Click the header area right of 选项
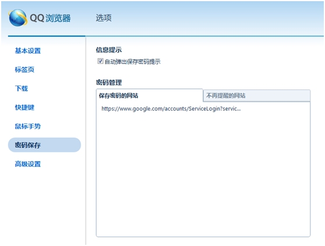The width and height of the screenshot is (325, 246). 218,18
